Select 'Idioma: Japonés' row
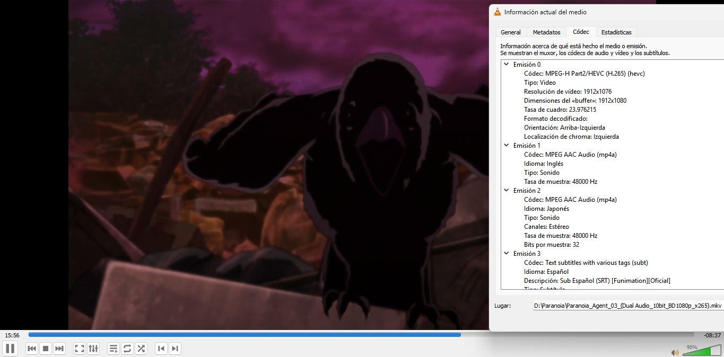The image size is (724, 357). point(546,209)
